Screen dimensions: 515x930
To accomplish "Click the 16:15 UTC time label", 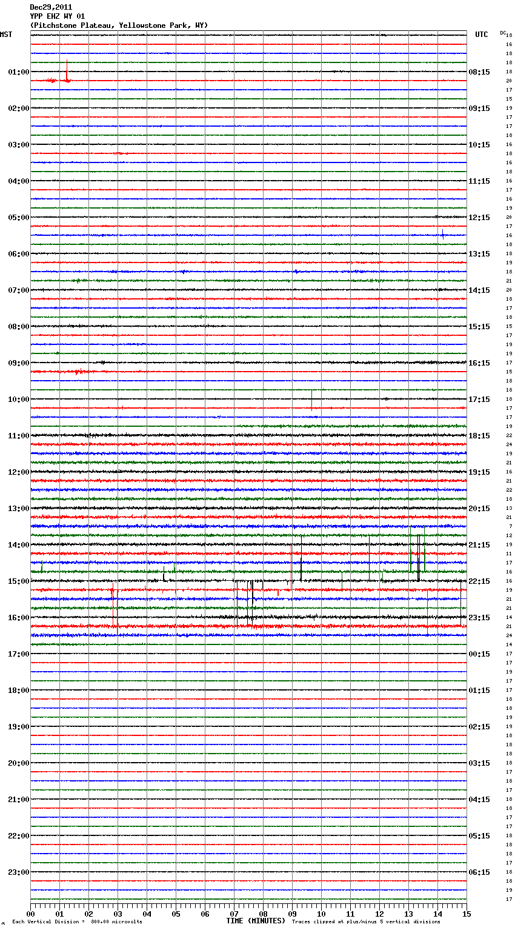I will coord(479,363).
